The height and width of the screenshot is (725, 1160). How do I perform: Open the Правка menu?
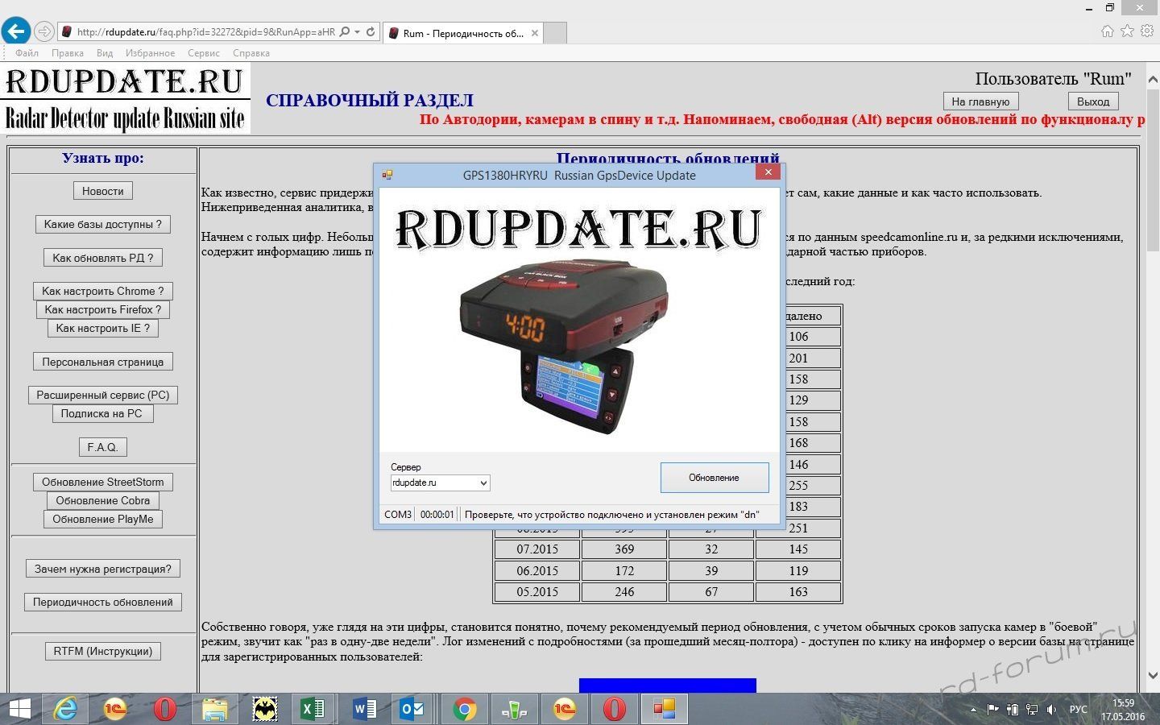[x=67, y=53]
